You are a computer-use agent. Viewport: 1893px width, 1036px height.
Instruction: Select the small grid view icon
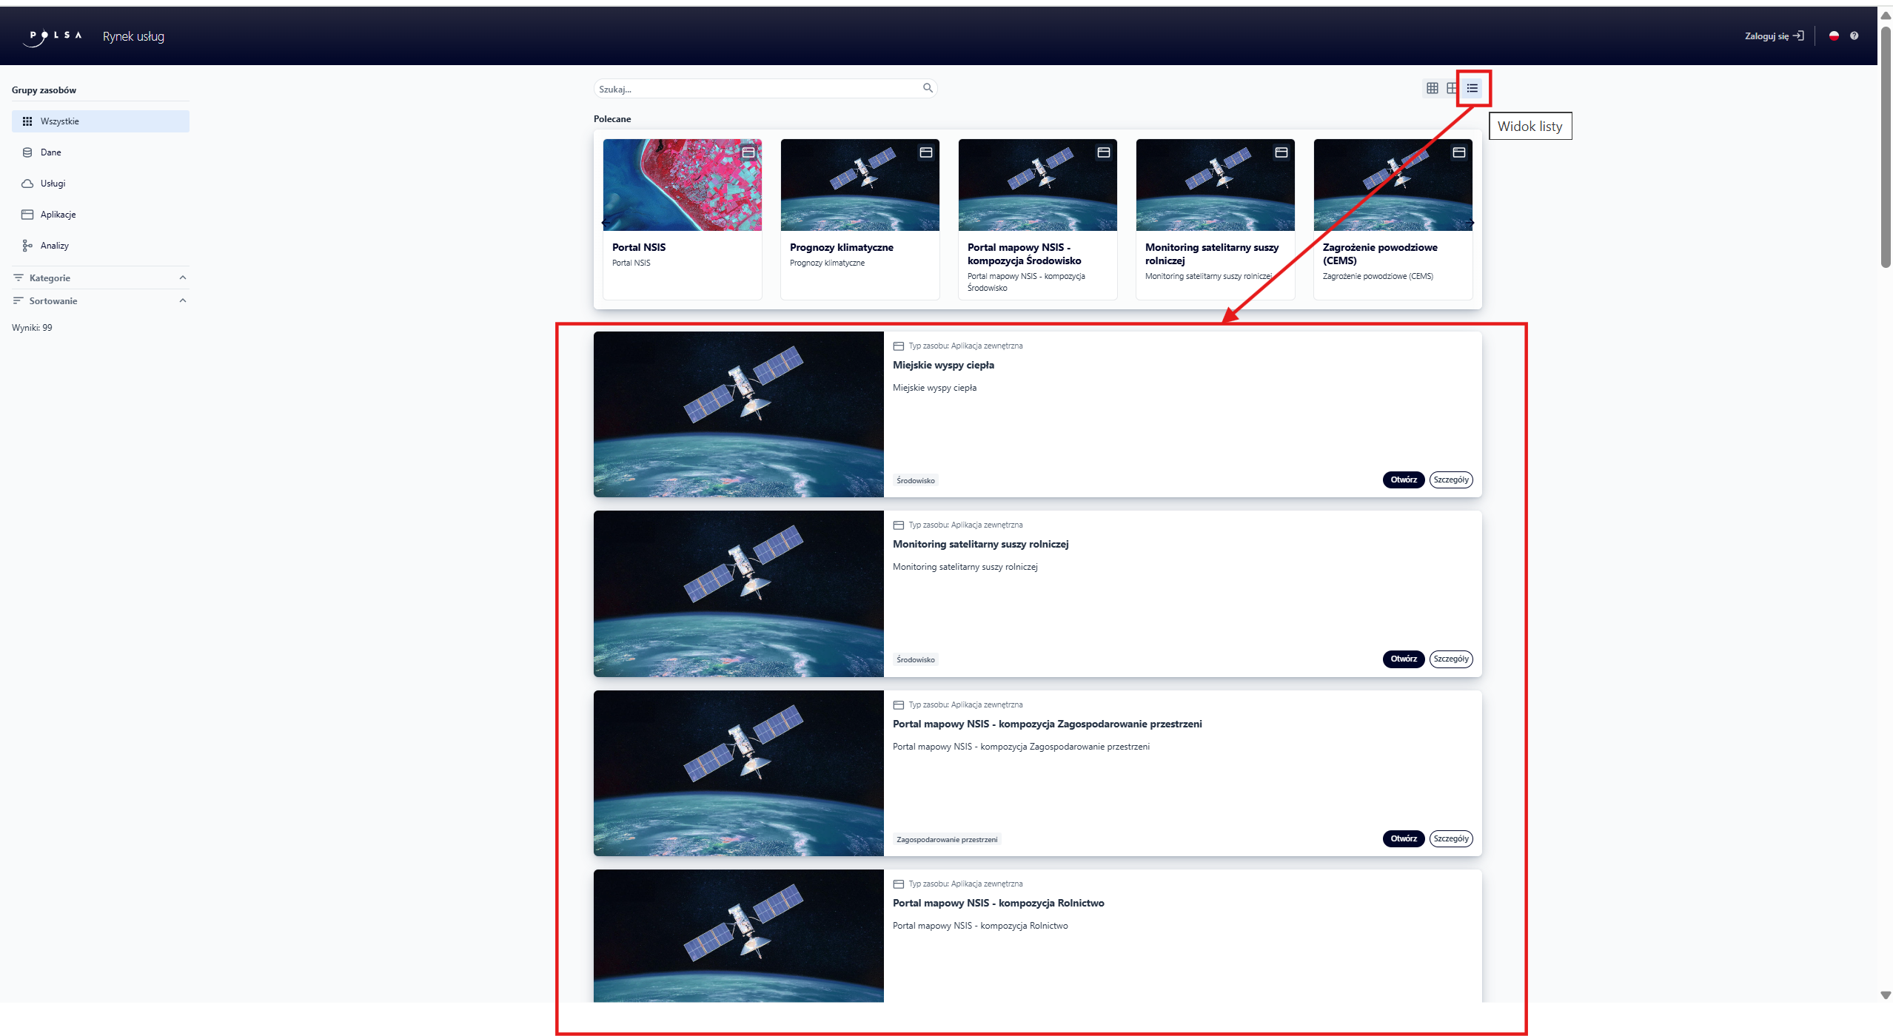tap(1432, 88)
